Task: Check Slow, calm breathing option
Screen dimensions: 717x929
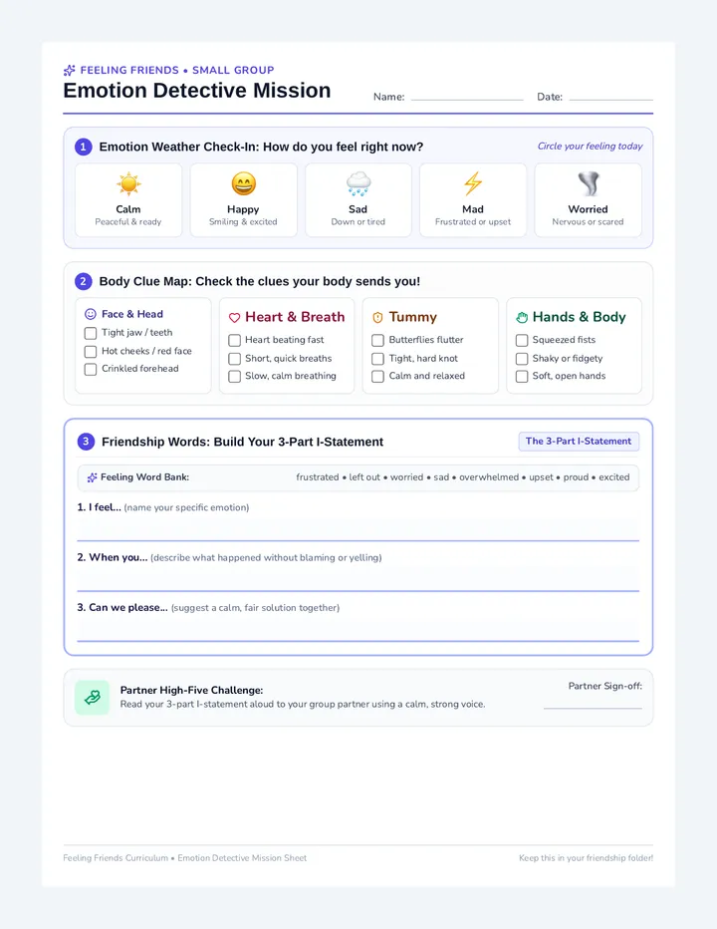Action: click(234, 376)
